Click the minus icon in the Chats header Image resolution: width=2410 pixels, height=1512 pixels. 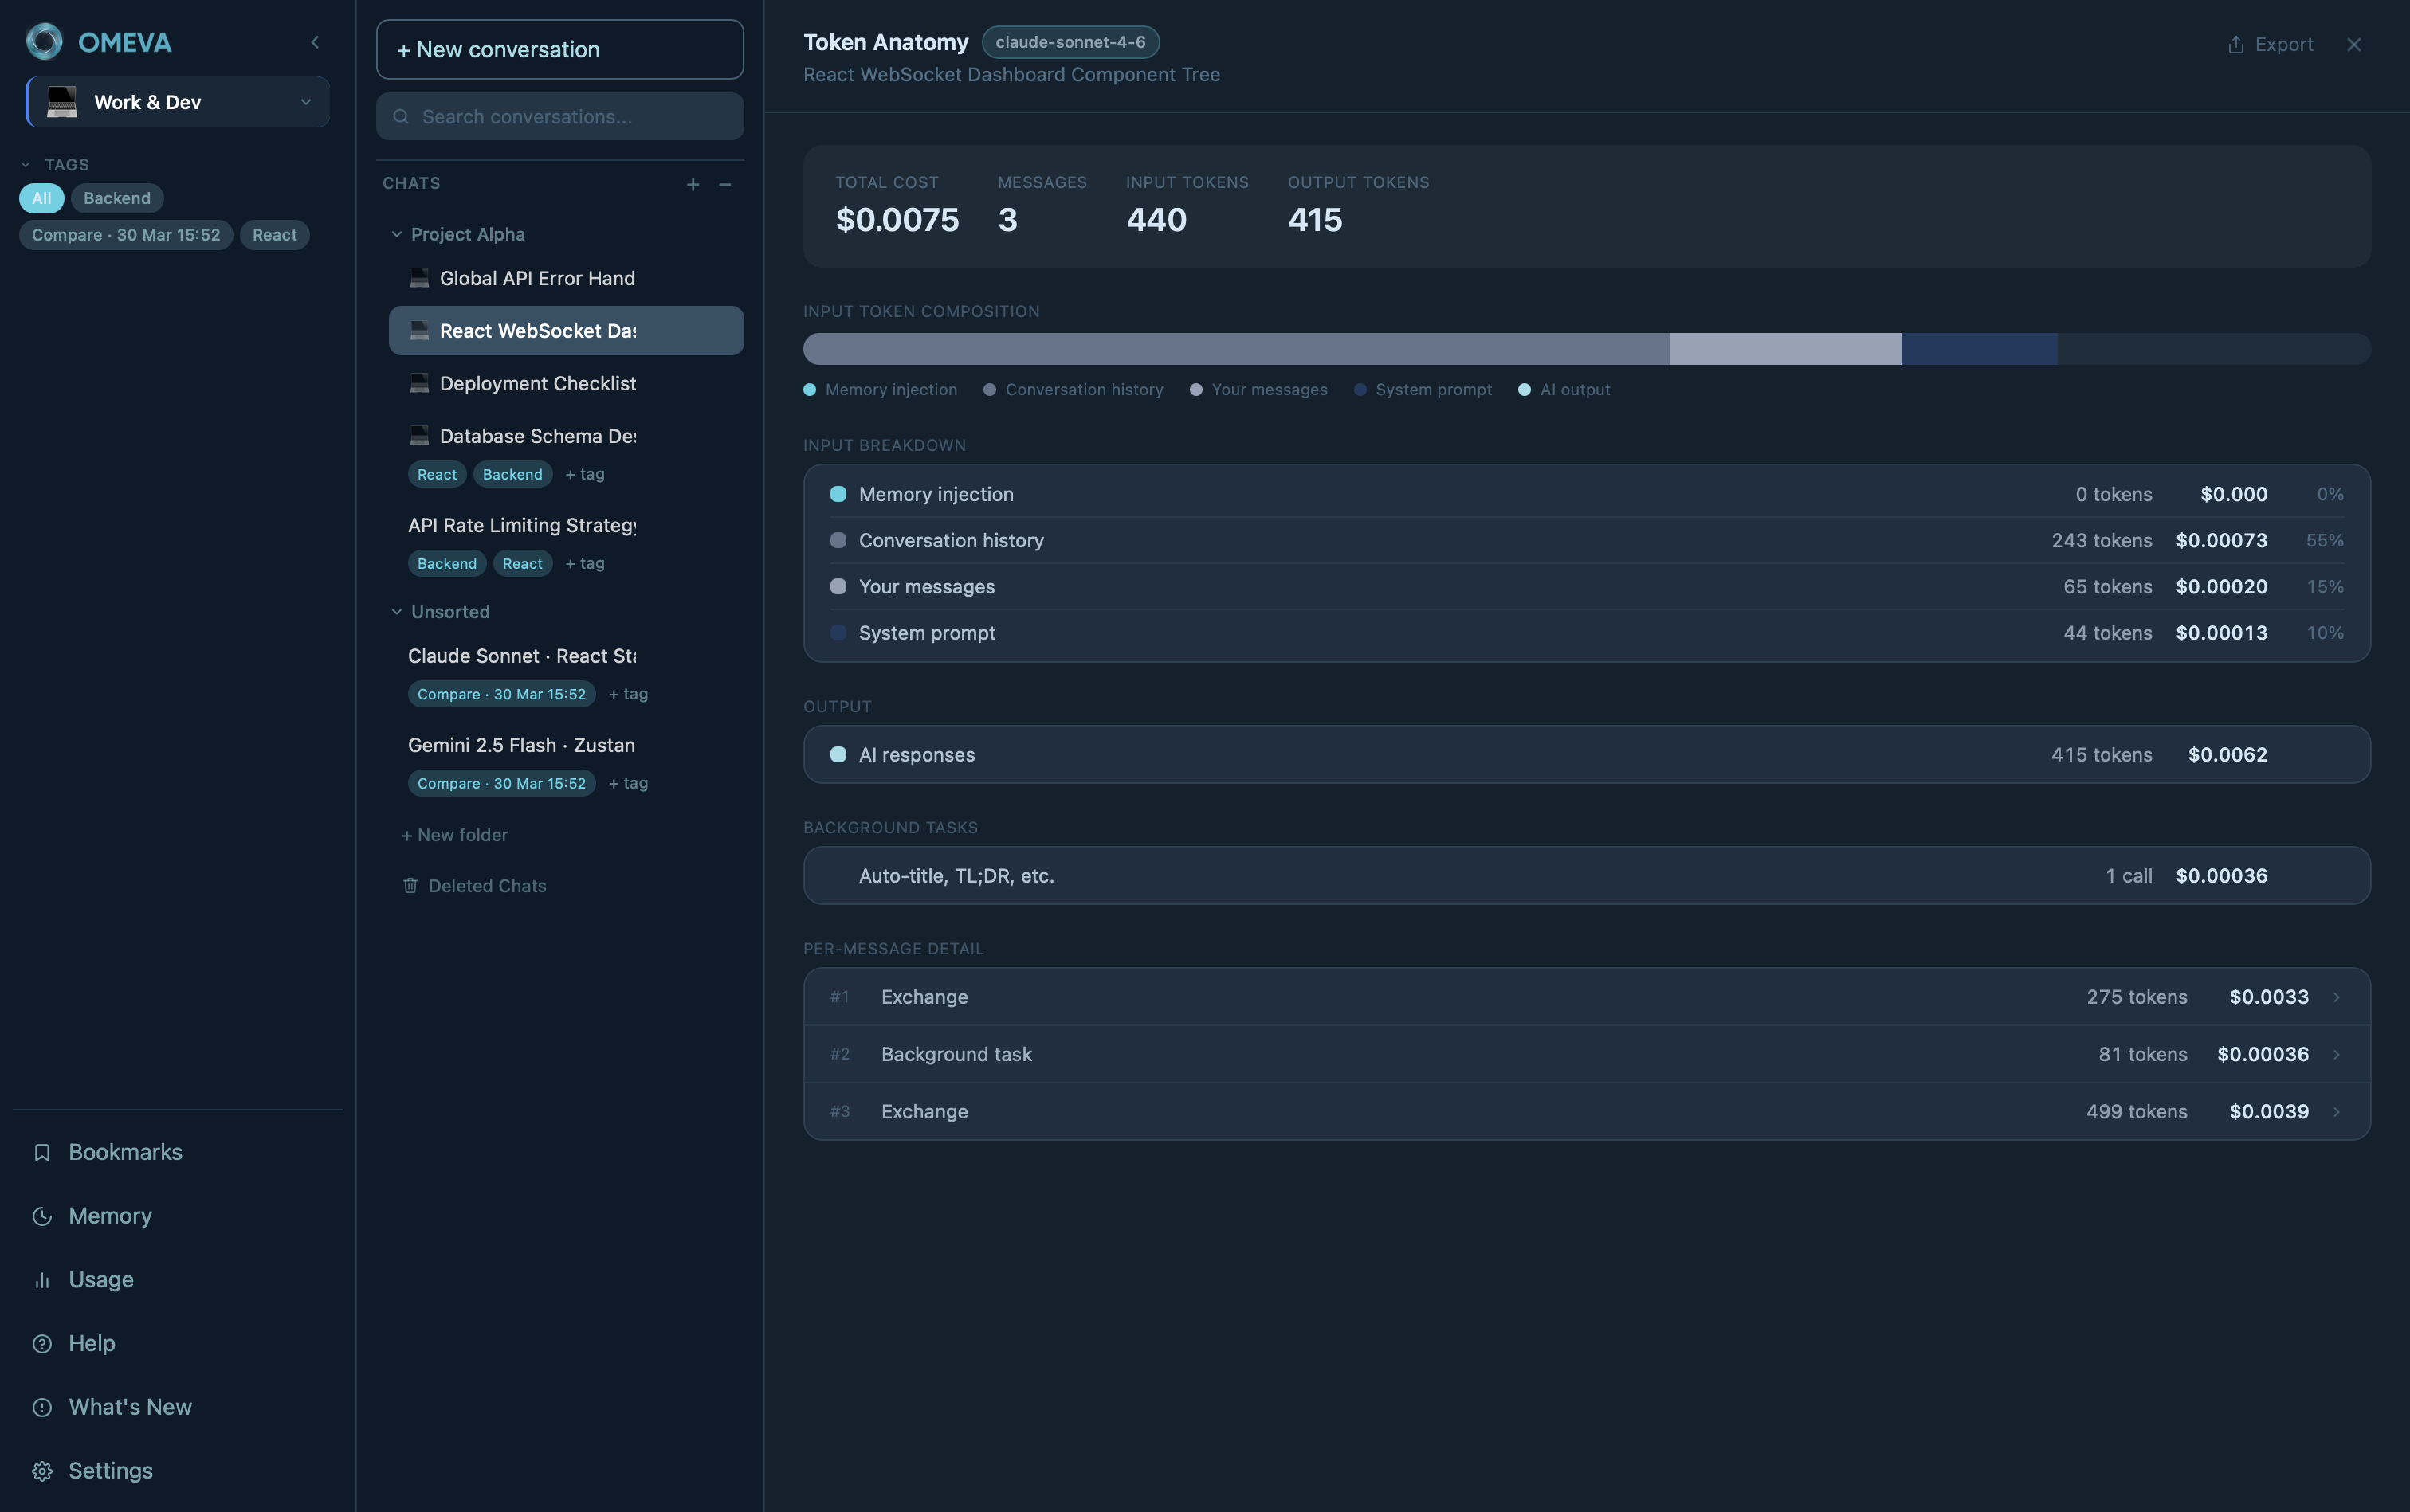(725, 184)
